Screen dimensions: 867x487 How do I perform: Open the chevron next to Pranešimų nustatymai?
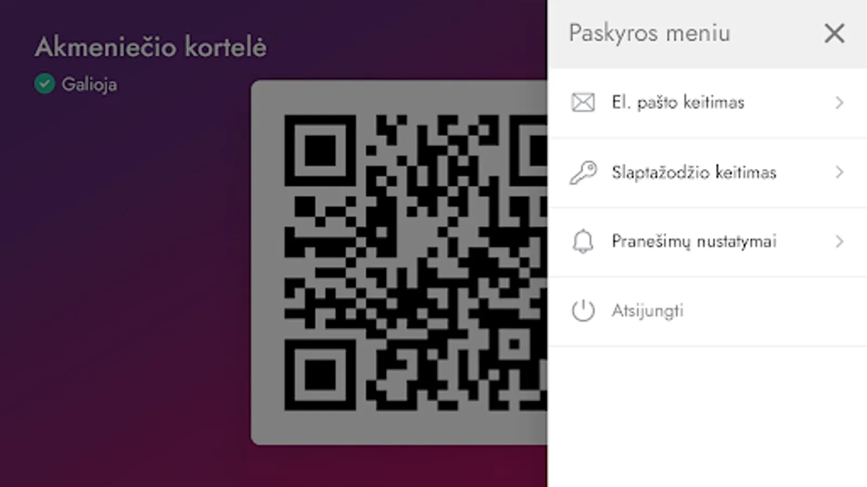(839, 241)
